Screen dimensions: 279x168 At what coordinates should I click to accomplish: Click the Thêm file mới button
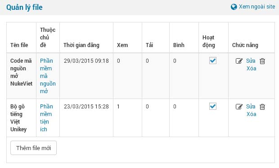33,148
